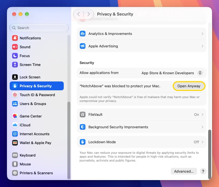This screenshot has height=187, width=219.
Task: Click the Privacy & Security sidebar label
Action: tap(35, 86)
